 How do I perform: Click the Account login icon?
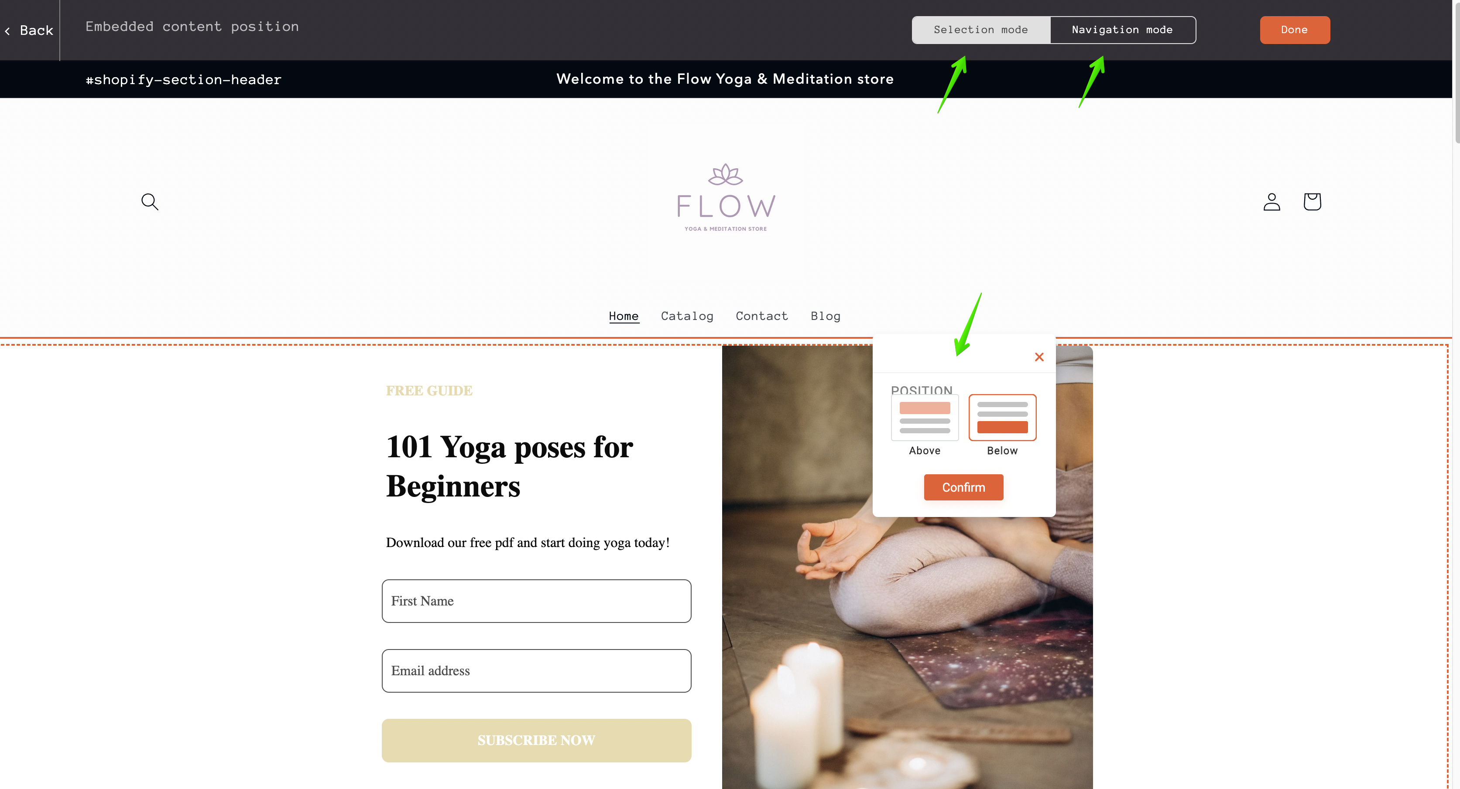1271,201
